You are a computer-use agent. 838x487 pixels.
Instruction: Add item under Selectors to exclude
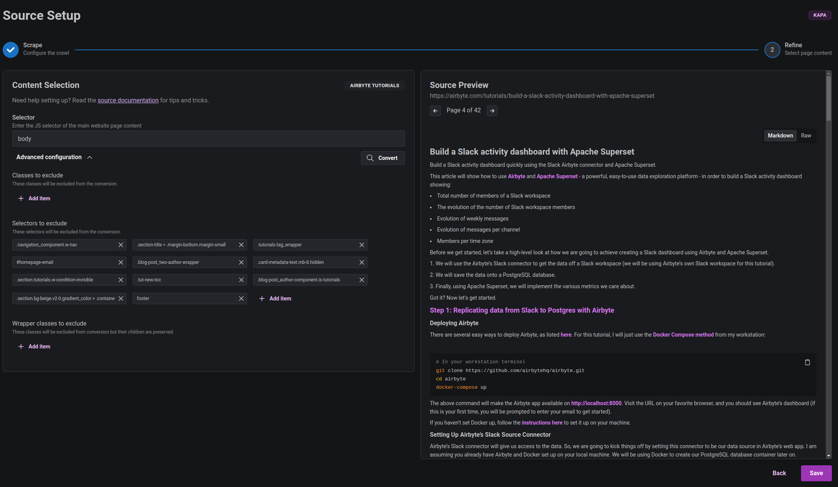(x=275, y=299)
